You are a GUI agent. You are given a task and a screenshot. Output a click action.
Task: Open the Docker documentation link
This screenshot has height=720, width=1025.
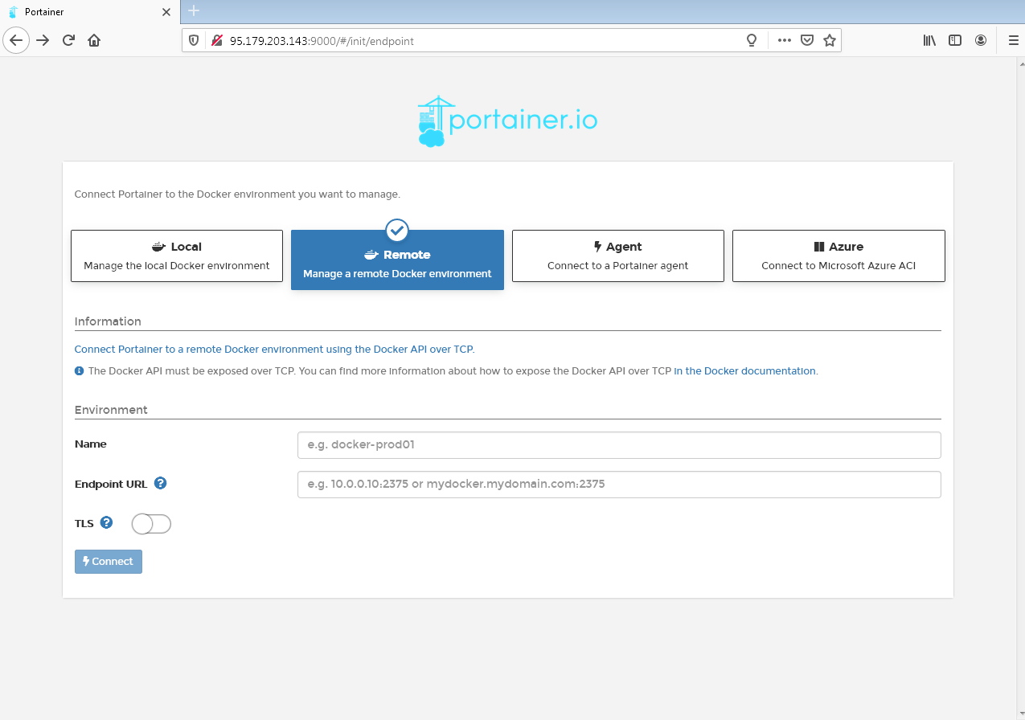coord(744,370)
